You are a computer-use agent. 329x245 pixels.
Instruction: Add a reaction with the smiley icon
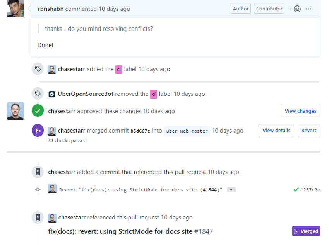295,9
